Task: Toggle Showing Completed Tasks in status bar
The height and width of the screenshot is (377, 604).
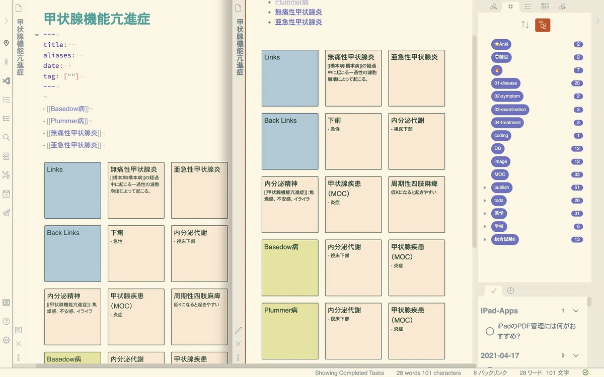Action: (349, 373)
